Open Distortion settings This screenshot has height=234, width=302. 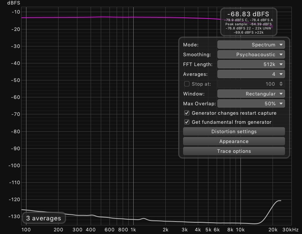coord(234,132)
